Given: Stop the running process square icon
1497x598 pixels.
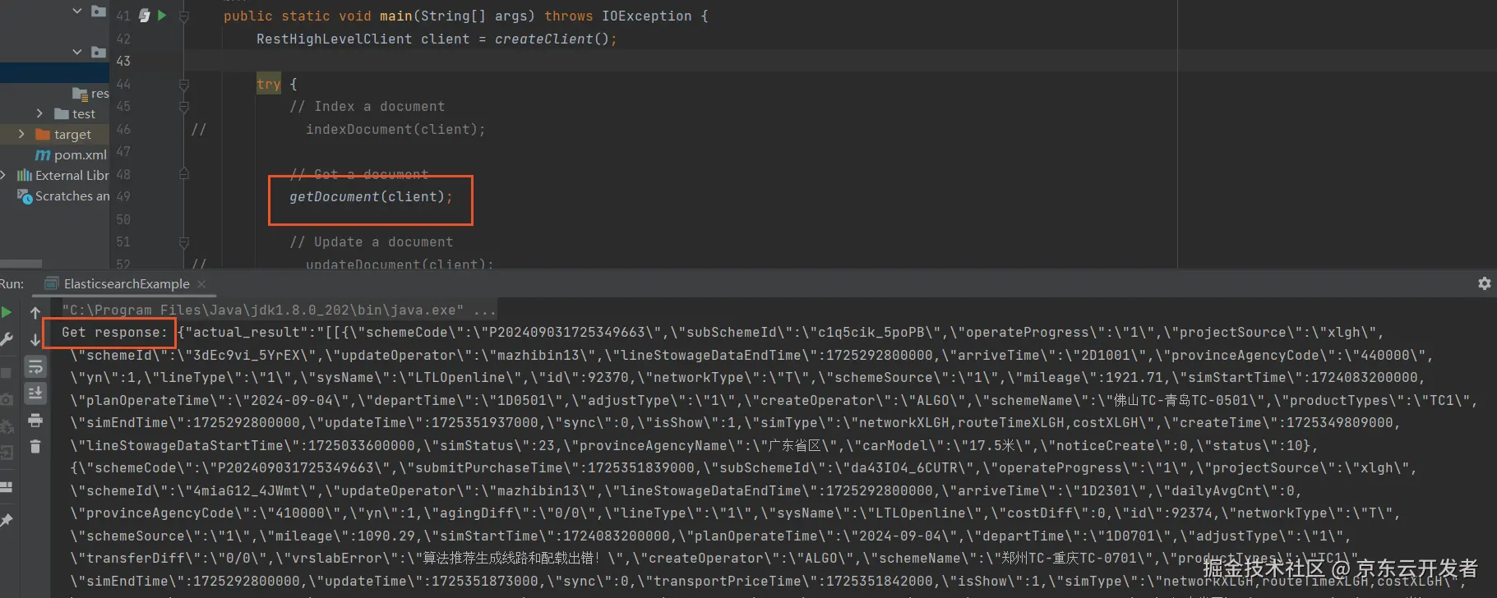Looking at the screenshot, I should pos(6,372).
